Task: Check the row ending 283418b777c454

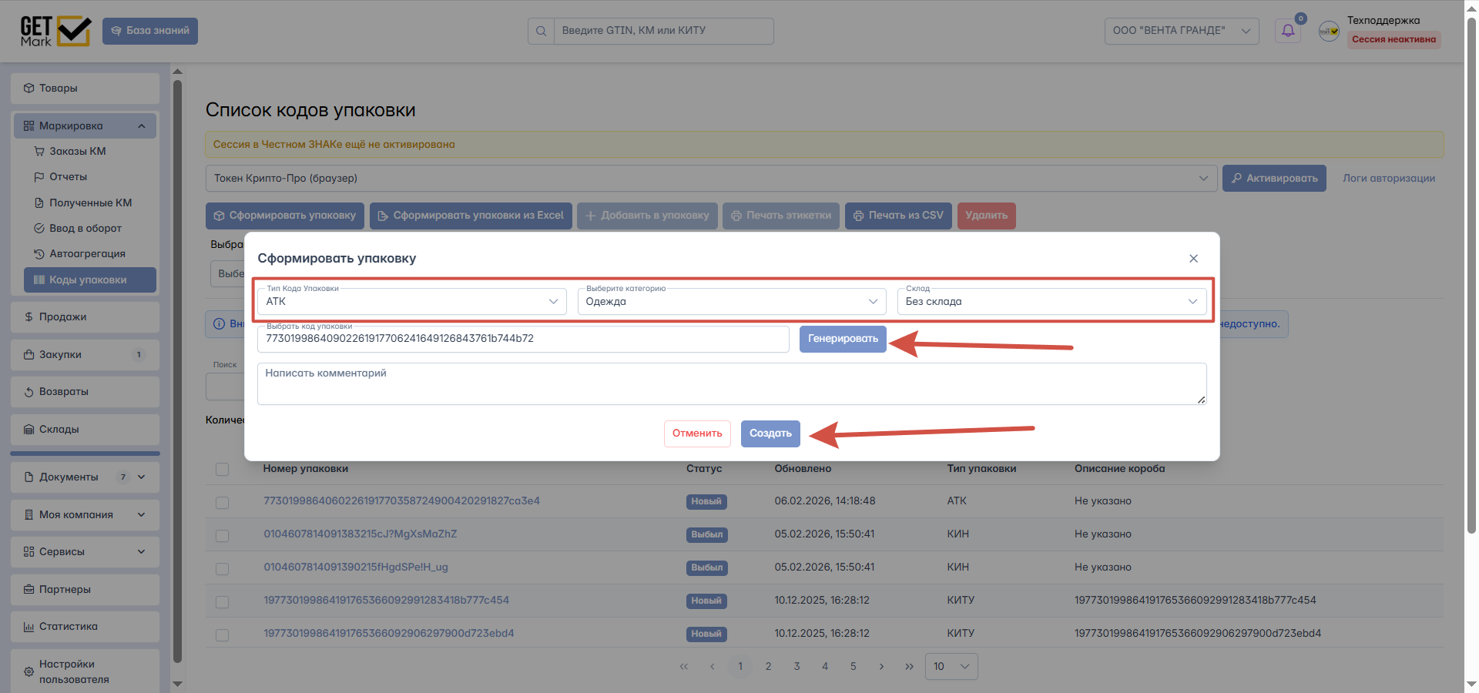Action: 223,602
